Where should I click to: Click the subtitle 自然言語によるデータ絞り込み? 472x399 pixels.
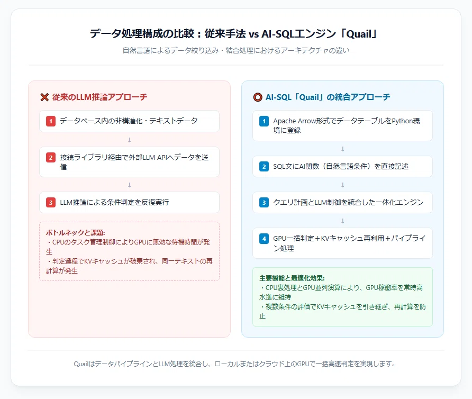coord(236,50)
